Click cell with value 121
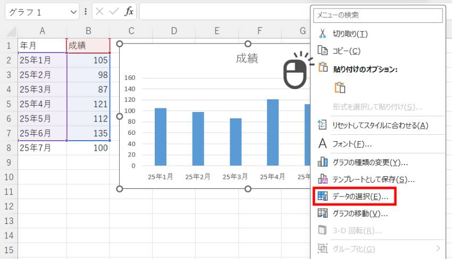The height and width of the screenshot is (259, 452). (x=88, y=104)
